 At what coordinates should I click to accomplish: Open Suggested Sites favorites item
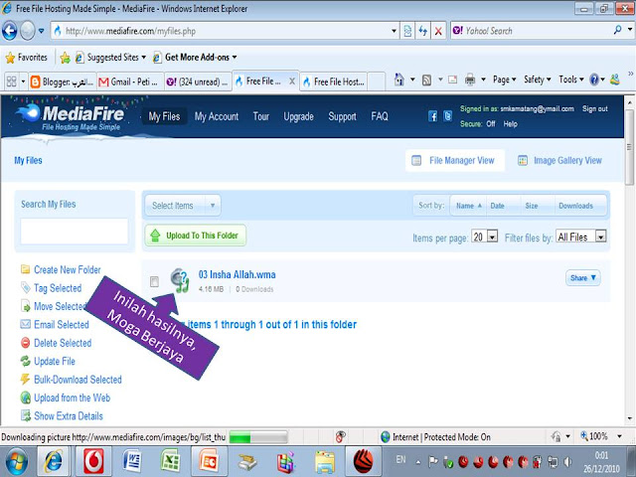click(x=110, y=58)
